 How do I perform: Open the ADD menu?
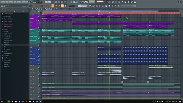(x=7, y=2)
